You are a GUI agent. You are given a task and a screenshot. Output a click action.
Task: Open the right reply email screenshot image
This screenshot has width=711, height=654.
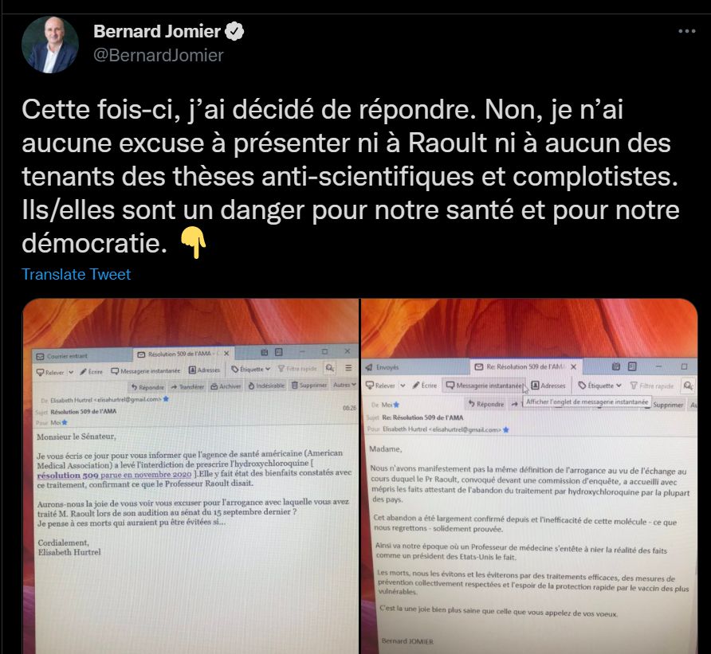pyautogui.click(x=529, y=476)
